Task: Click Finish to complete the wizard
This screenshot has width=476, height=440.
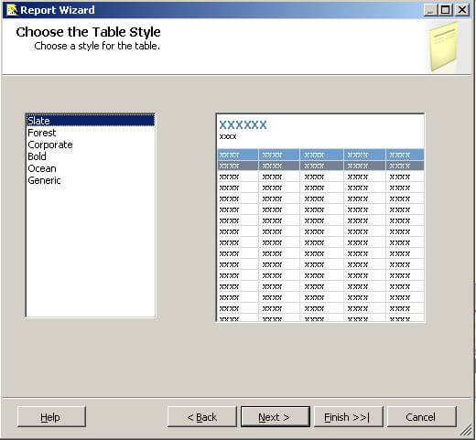Action: point(349,417)
